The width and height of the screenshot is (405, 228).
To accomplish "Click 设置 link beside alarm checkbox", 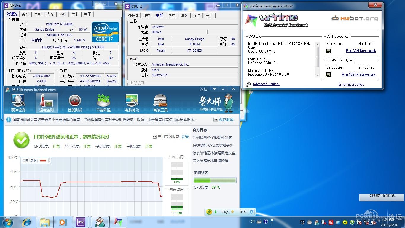I will [185, 137].
